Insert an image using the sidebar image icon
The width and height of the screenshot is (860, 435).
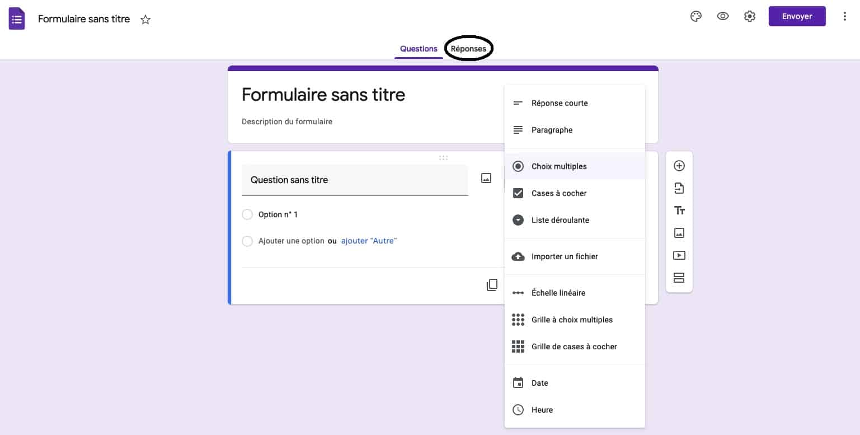679,233
